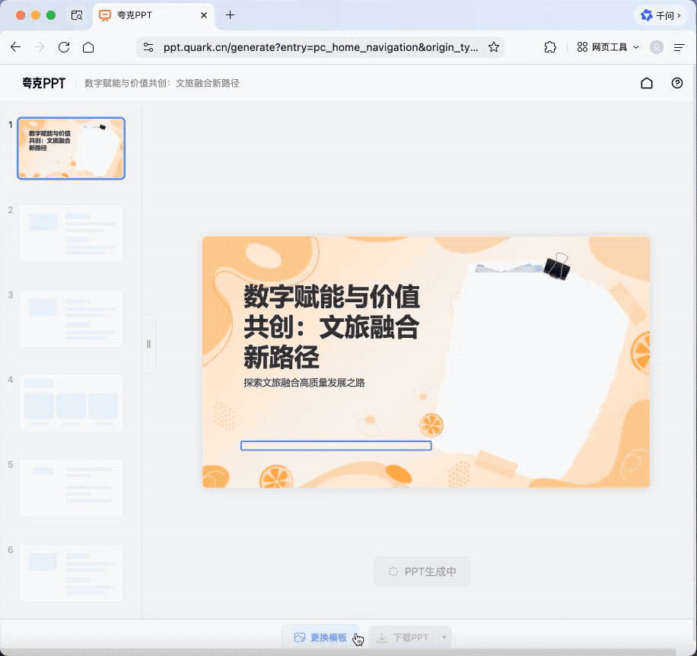The image size is (697, 656).
Task: Open the browser hamburger menu icon
Action: pyautogui.click(x=679, y=47)
